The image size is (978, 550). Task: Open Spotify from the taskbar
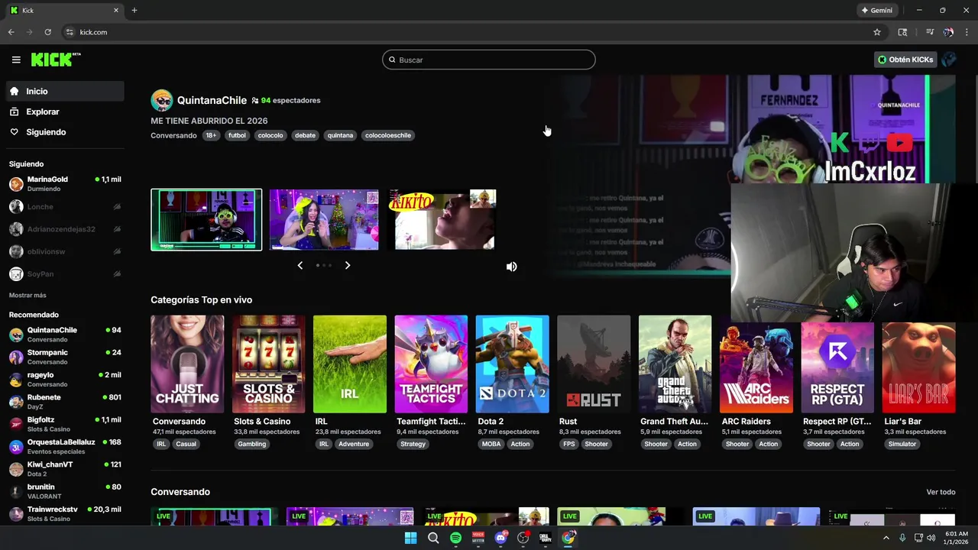(x=455, y=538)
